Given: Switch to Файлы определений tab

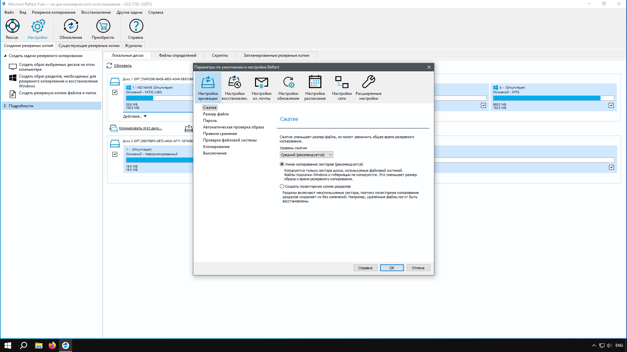Looking at the screenshot, I should (178, 55).
